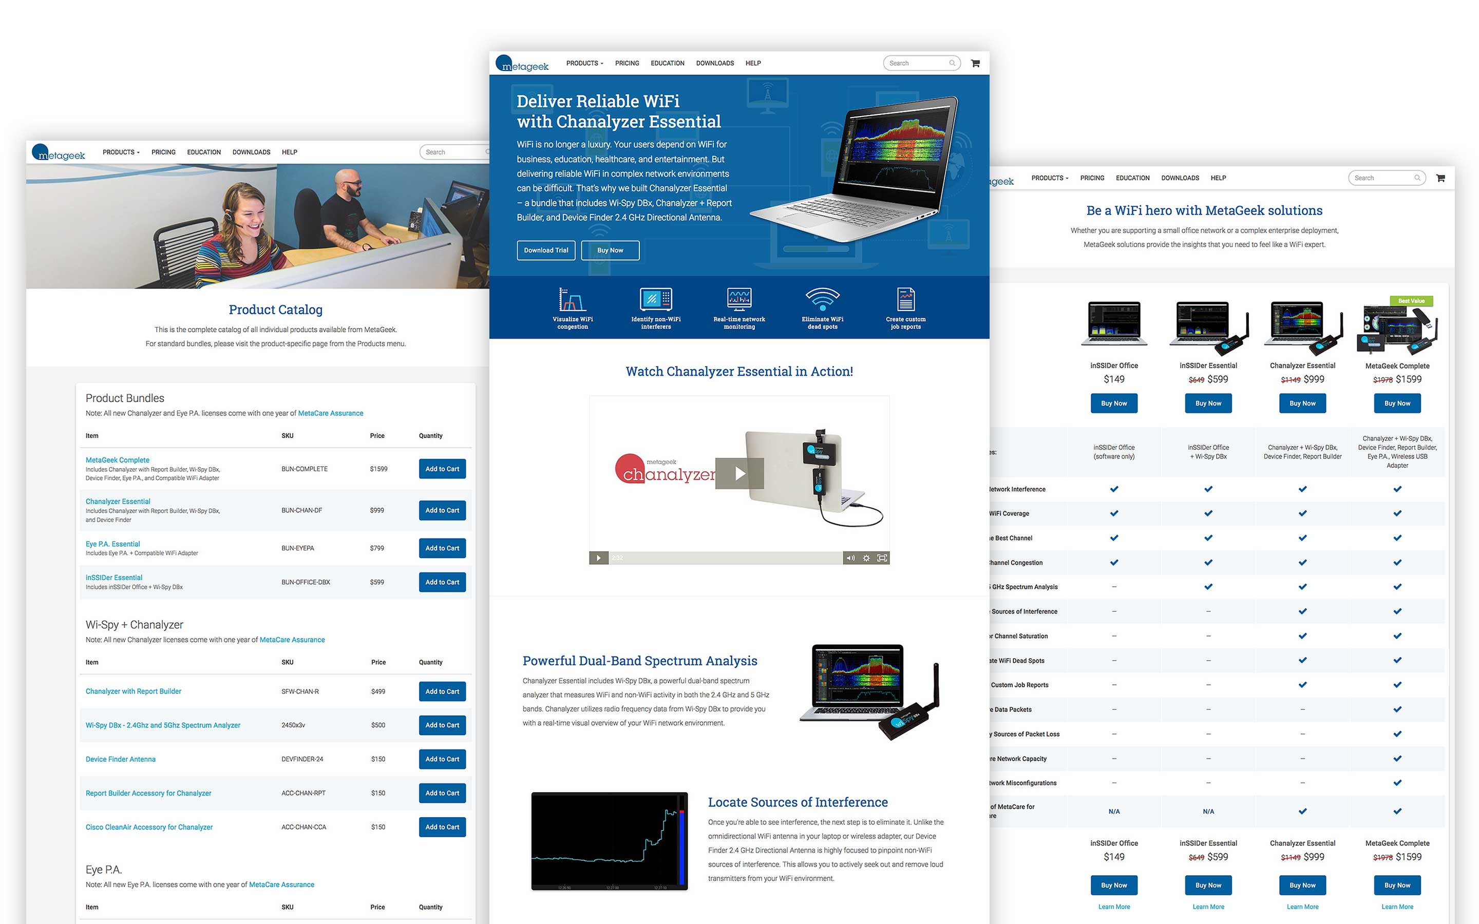Open the Eye P.A. Essential link

tap(112, 544)
